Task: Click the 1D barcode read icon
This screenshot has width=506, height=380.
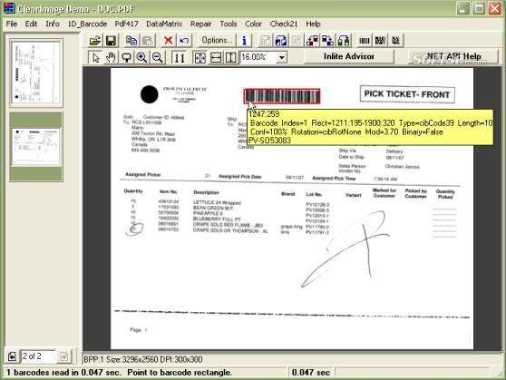Action: (365, 41)
